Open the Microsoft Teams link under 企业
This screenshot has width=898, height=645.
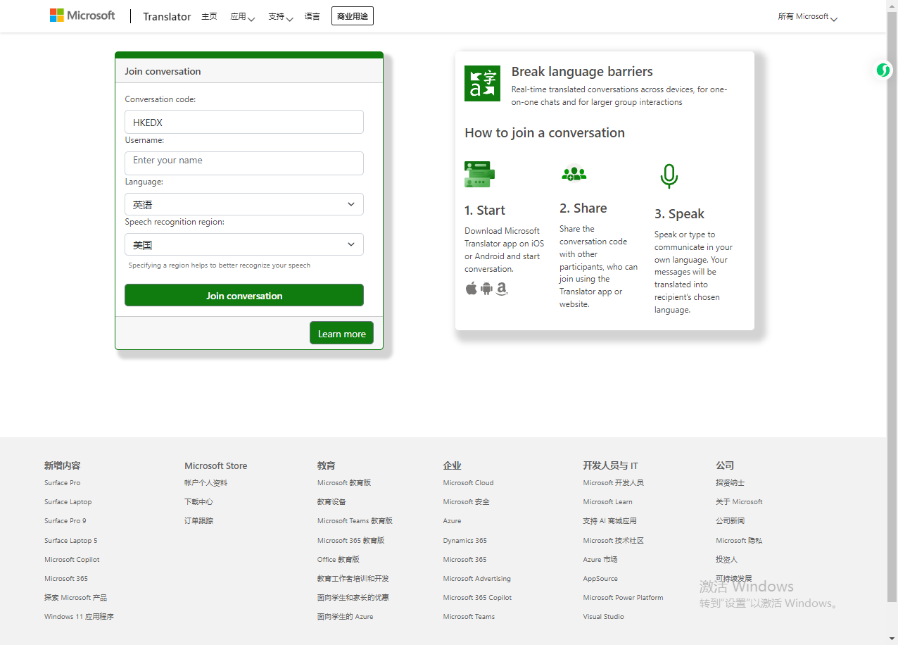click(x=469, y=617)
